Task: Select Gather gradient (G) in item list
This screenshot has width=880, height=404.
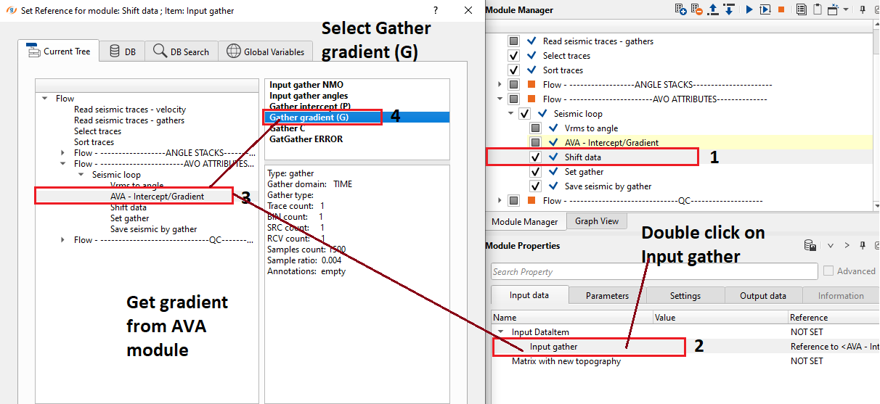Action: pos(357,117)
